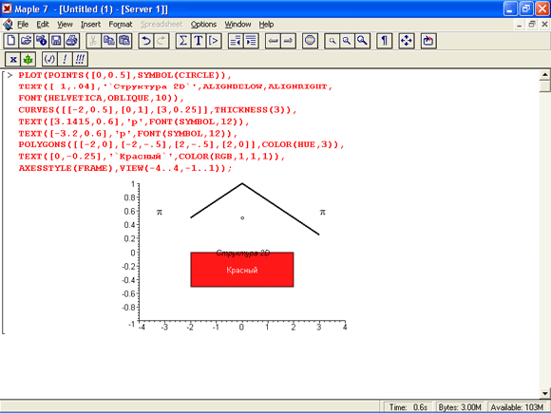Toggle Maple notation with the x button

click(x=12, y=59)
